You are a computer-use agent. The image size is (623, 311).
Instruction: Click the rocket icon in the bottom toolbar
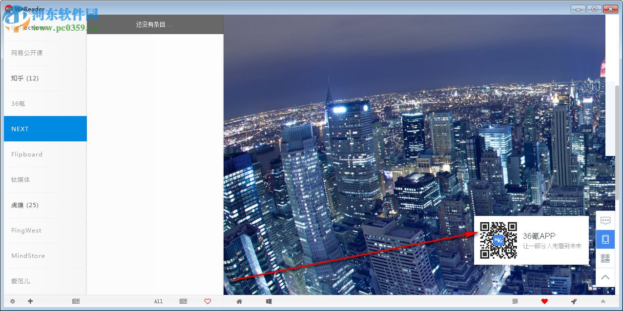[574, 301]
